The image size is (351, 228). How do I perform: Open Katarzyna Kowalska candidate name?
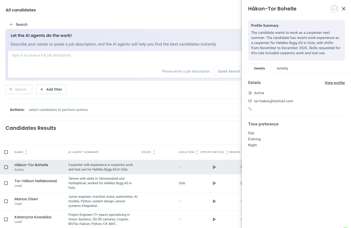coord(33,217)
